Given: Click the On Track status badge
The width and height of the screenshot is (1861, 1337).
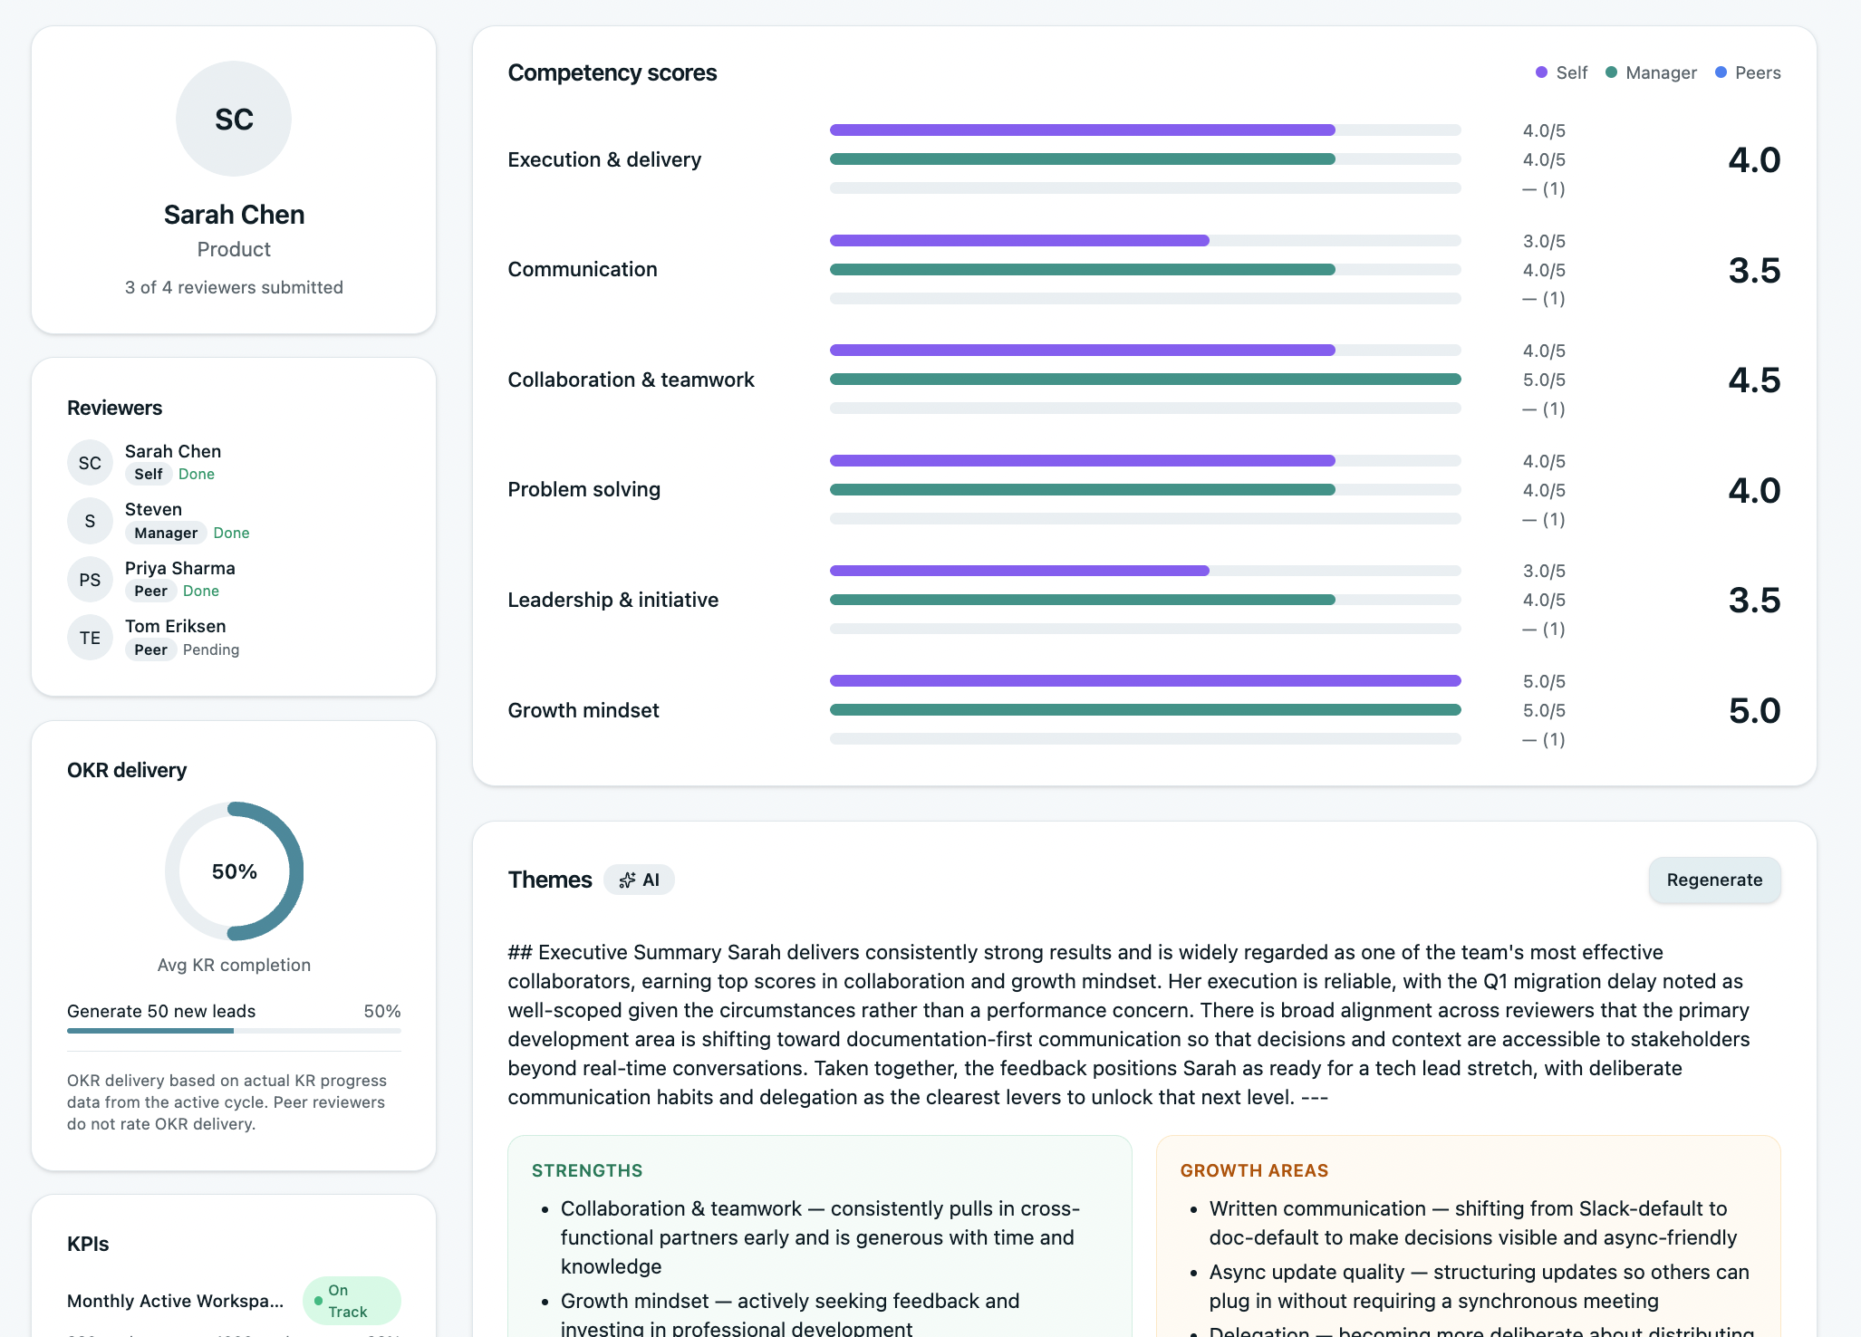Looking at the screenshot, I should pos(352,1301).
